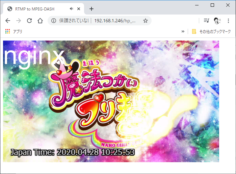This screenshot has width=236, height=174.
Task: Open the Chrome three-dot menu
Action: click(x=228, y=21)
